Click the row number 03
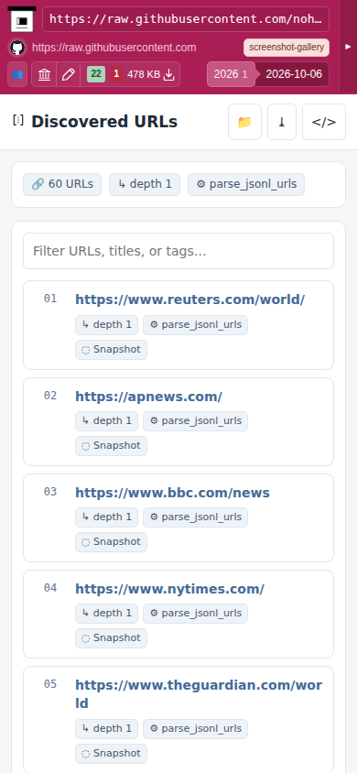Image resolution: width=357 pixels, height=773 pixels. [x=50, y=492]
